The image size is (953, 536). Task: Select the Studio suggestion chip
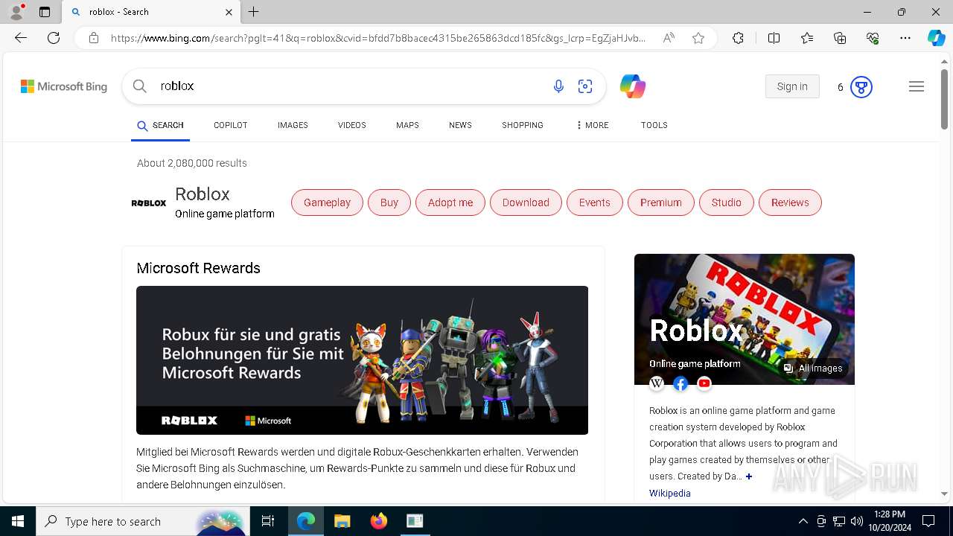tap(727, 202)
